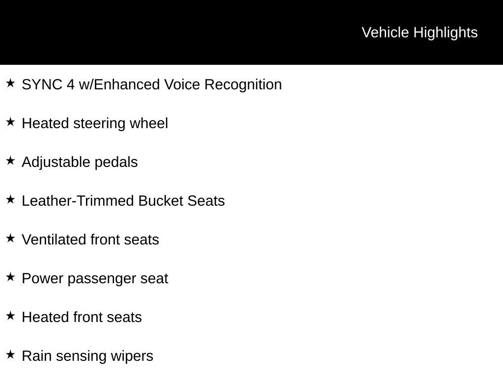
Task: Click the star beside Rain sensing wipers
Action: (10, 355)
